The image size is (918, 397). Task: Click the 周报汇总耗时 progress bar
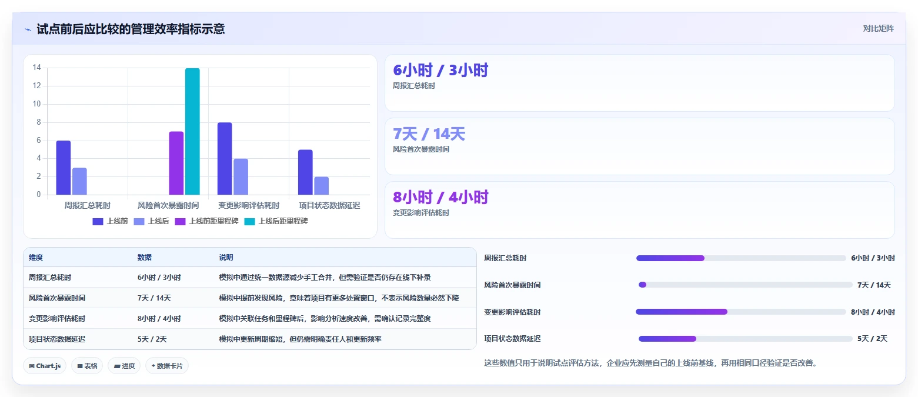pyautogui.click(x=741, y=258)
